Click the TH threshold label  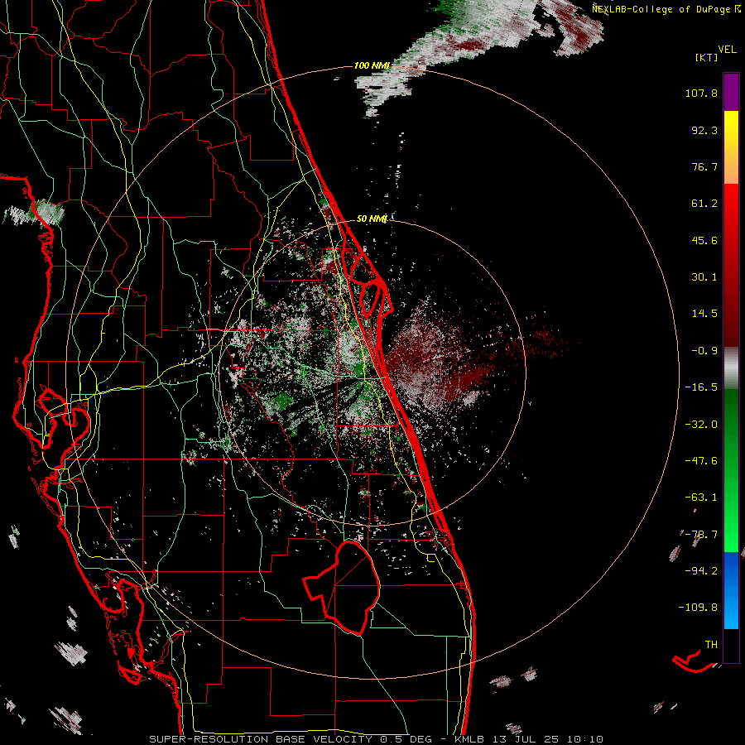point(711,645)
